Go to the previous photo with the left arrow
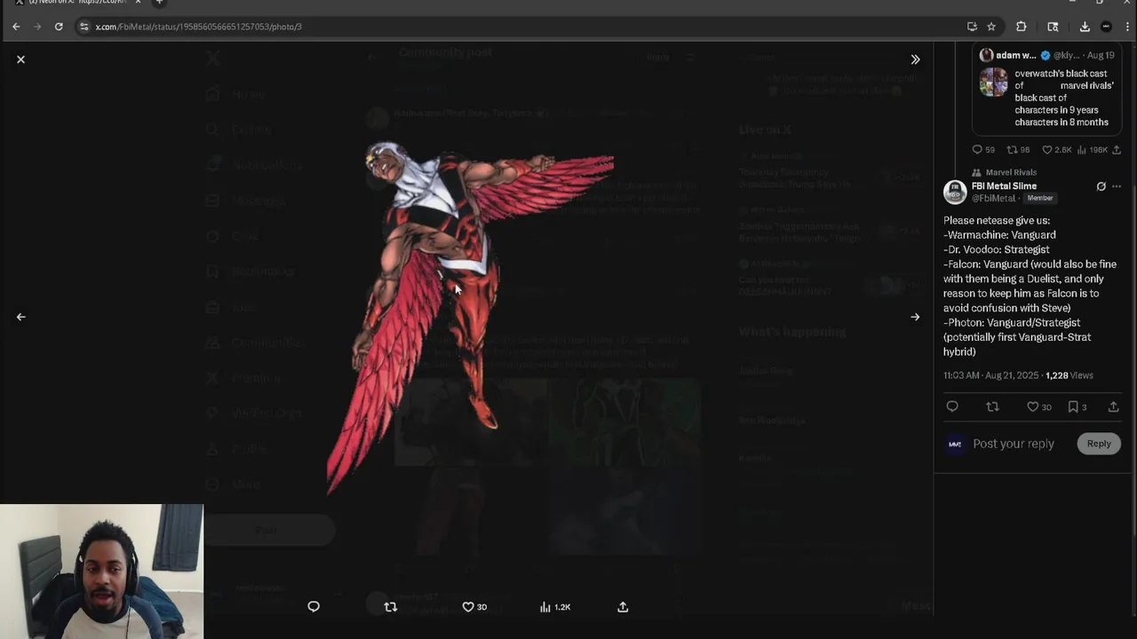The image size is (1137, 639). (21, 317)
